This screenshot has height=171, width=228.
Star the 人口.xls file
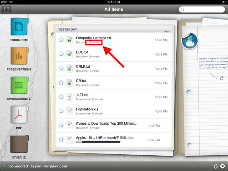[x=61, y=97]
